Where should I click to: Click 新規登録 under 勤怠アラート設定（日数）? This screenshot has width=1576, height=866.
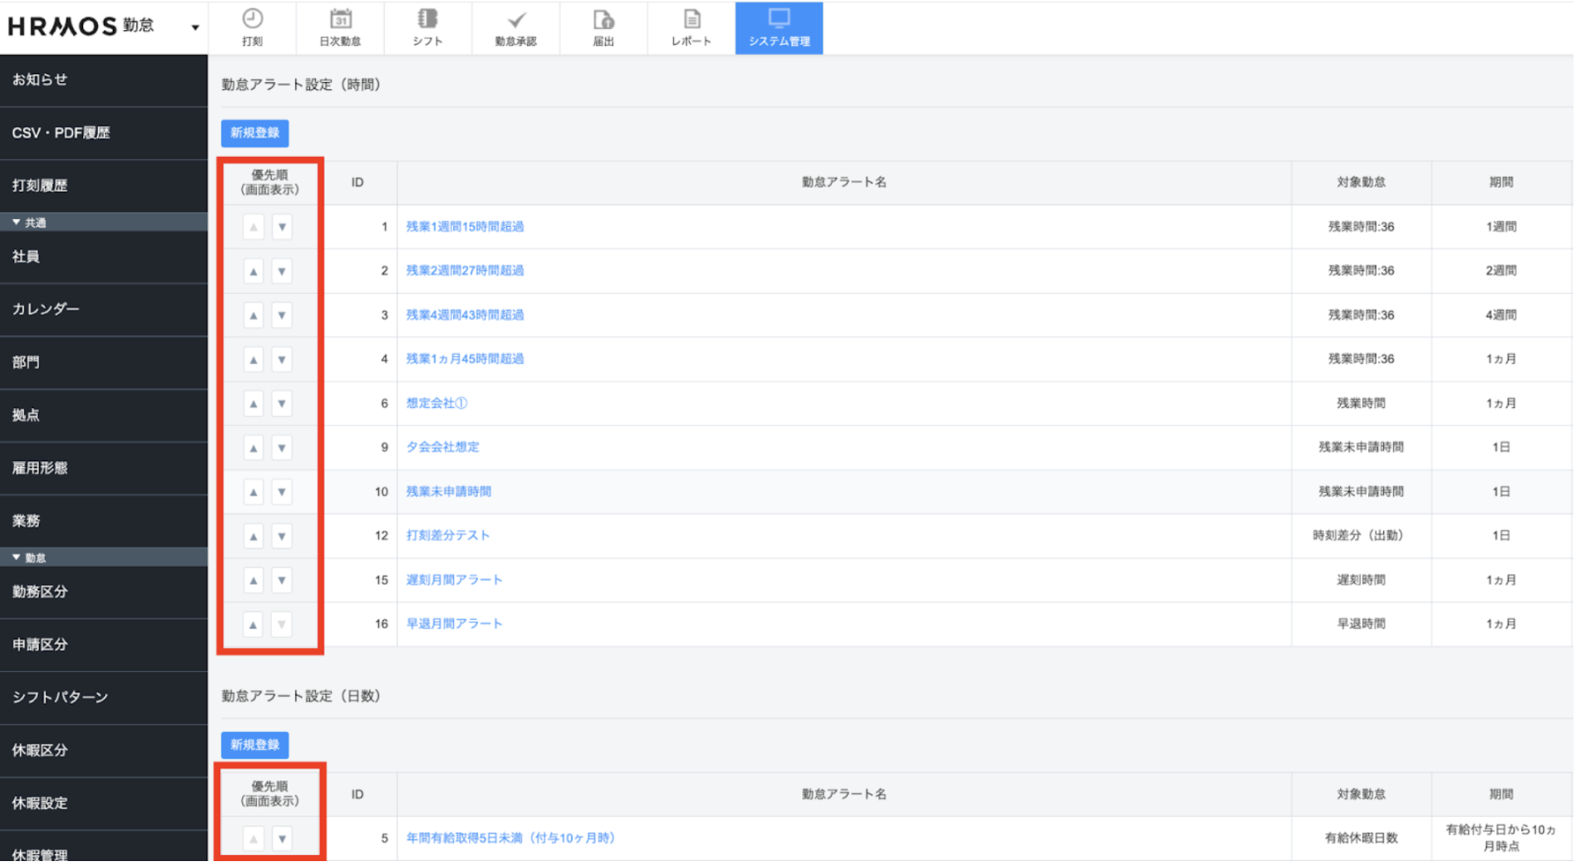pos(254,745)
